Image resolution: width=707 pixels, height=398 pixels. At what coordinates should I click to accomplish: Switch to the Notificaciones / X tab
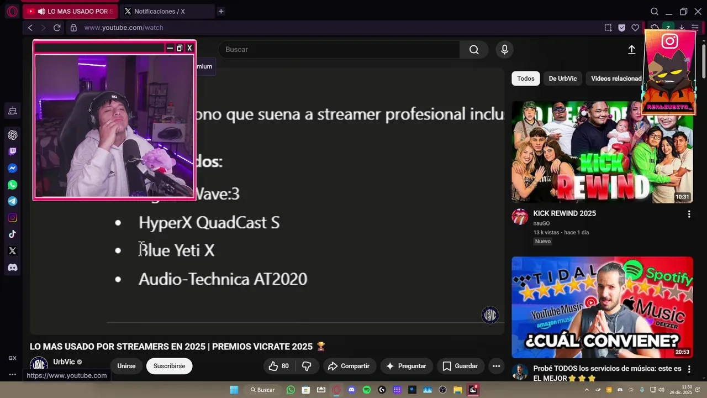tap(167, 11)
